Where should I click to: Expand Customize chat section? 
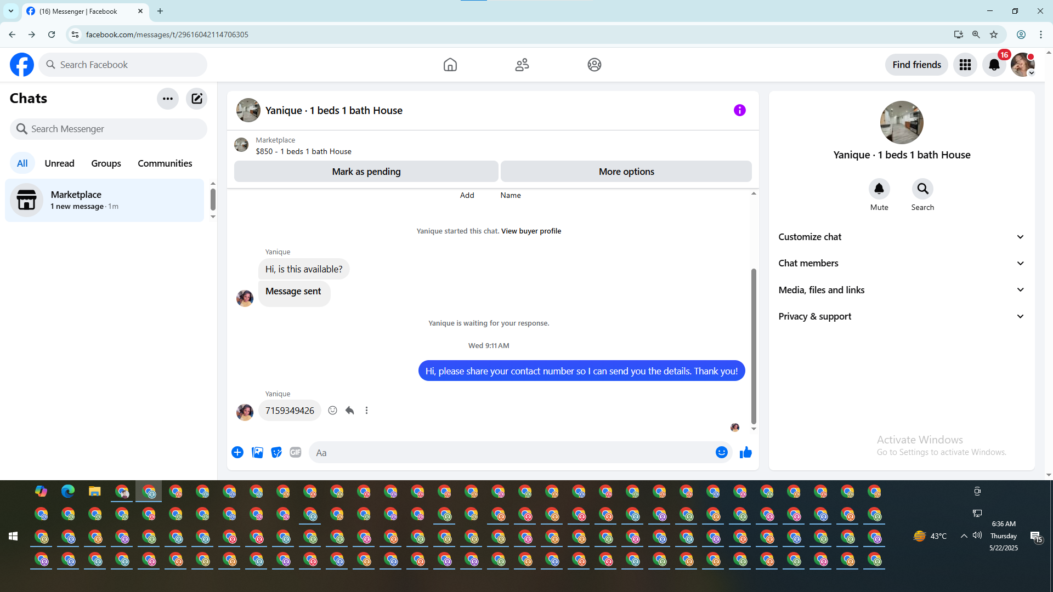pyautogui.click(x=902, y=237)
